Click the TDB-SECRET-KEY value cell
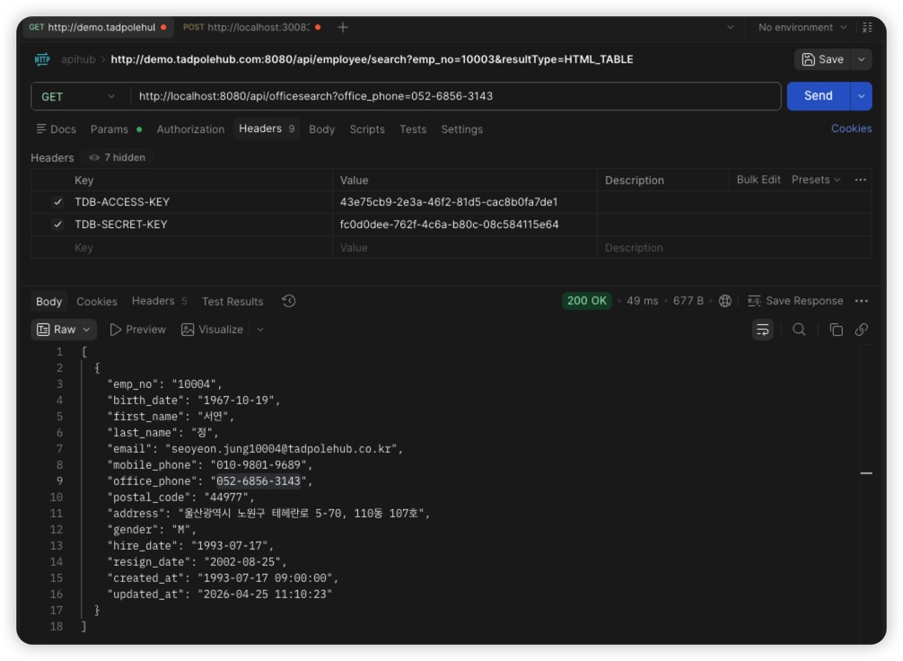Image resolution: width=903 pixels, height=661 pixels. tap(465, 225)
